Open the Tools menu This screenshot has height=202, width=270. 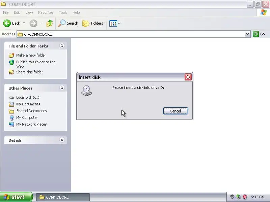click(x=63, y=12)
